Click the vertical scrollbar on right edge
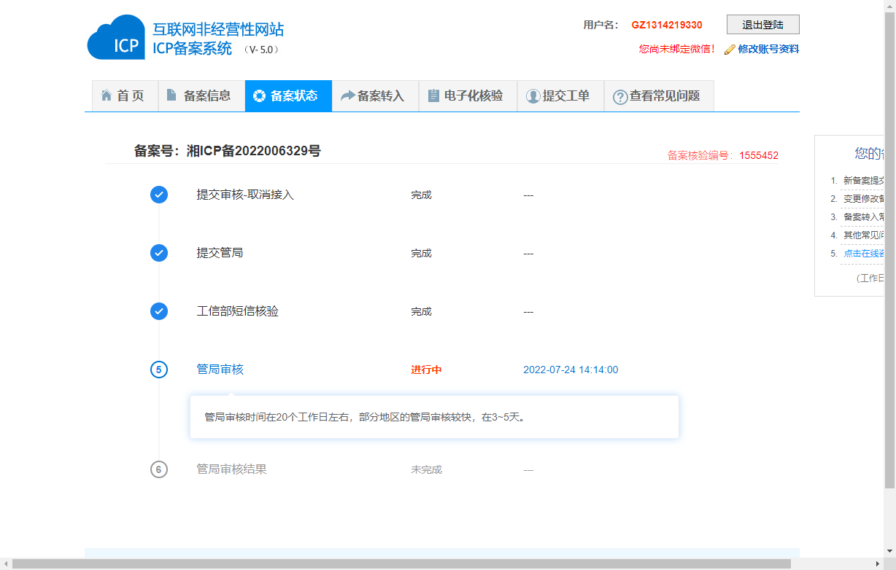 (889, 248)
